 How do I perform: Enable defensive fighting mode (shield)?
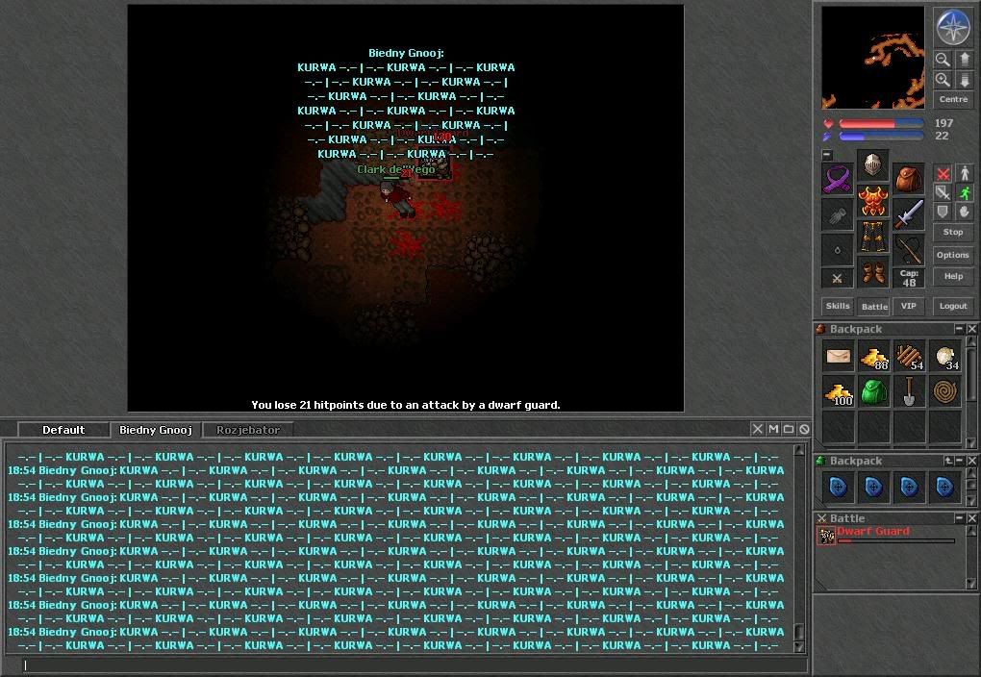pyautogui.click(x=943, y=212)
